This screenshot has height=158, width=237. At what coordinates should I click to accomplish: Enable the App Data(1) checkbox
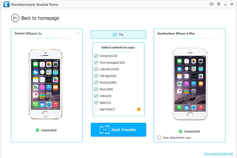pos(96,109)
